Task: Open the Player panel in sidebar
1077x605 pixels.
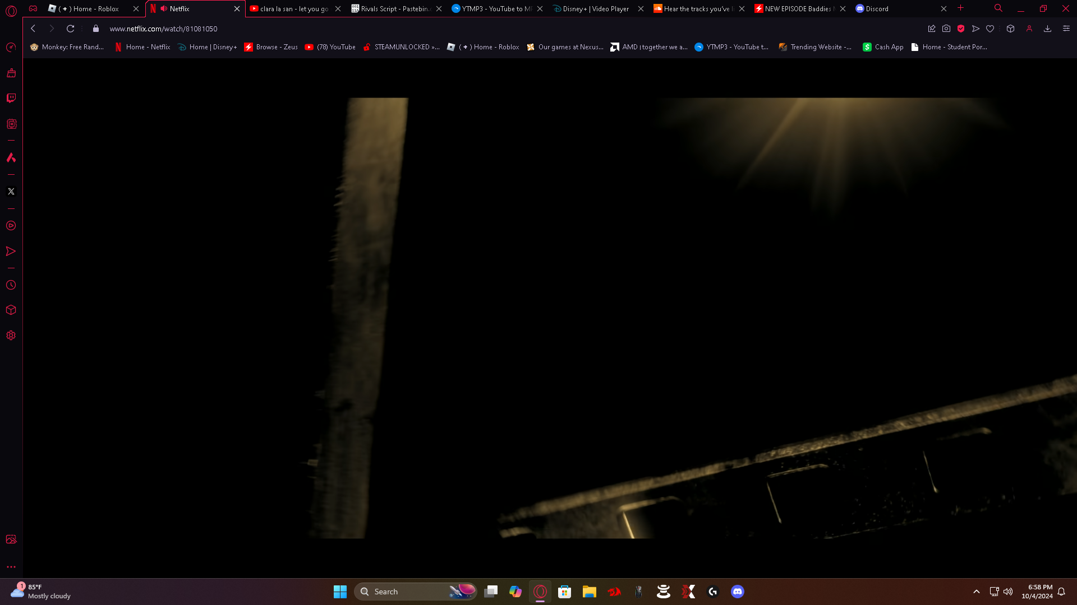Action: pos(11,226)
